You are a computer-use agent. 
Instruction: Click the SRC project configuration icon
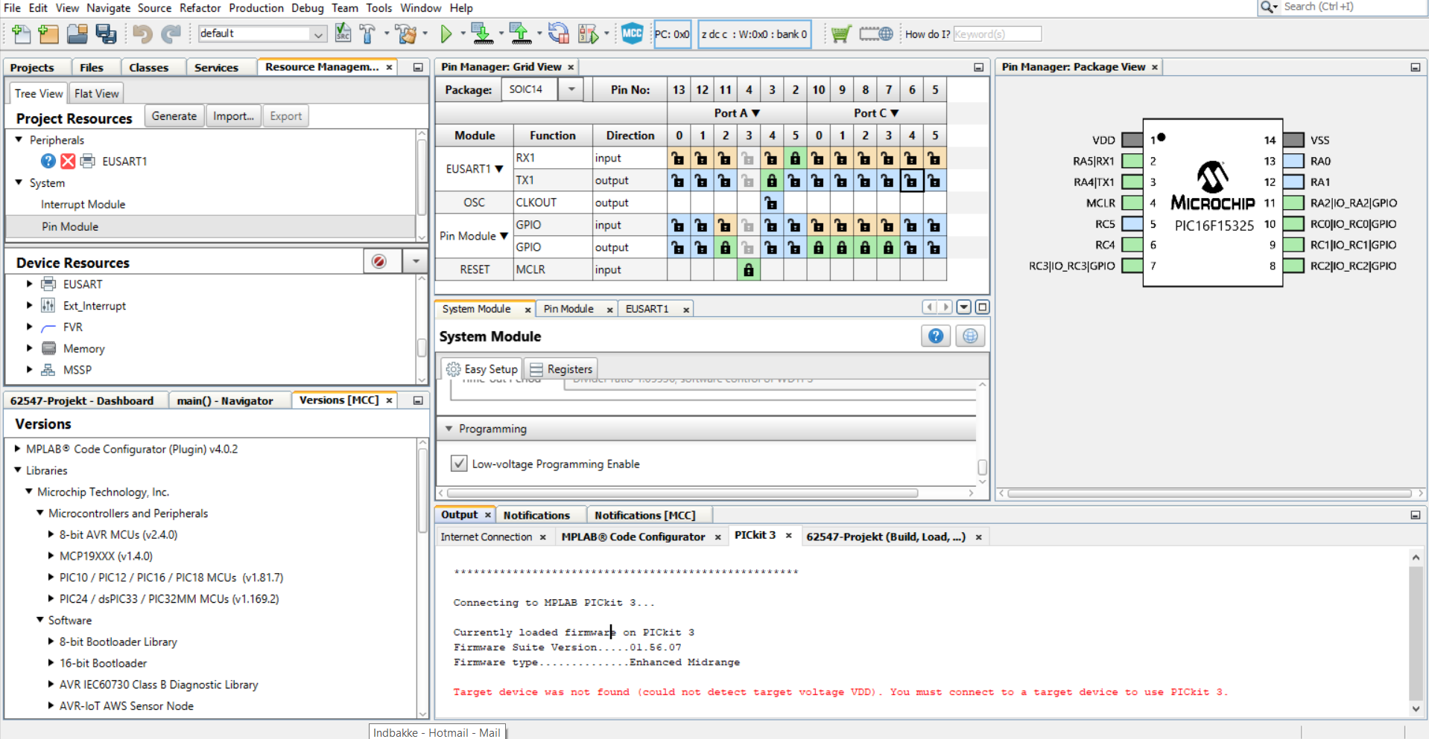pos(343,33)
